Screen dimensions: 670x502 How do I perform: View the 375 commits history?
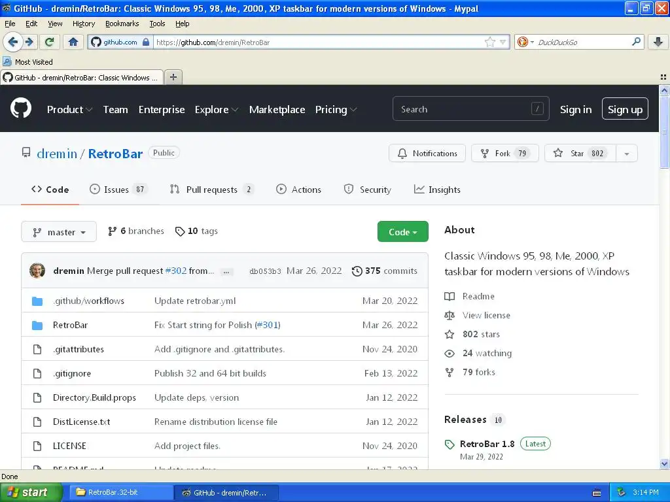click(x=384, y=271)
